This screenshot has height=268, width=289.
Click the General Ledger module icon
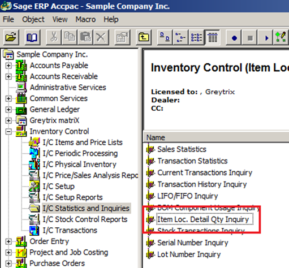pos(21,110)
